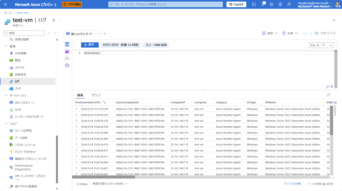Open タスク in sidebar
342x191 pixels.
point(18,110)
